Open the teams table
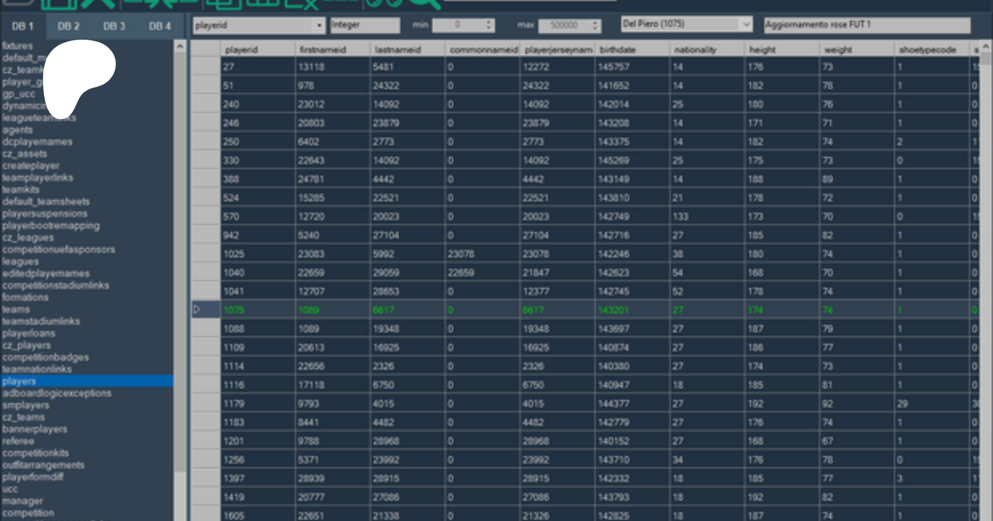Image resolution: width=993 pixels, height=521 pixels. point(16,309)
